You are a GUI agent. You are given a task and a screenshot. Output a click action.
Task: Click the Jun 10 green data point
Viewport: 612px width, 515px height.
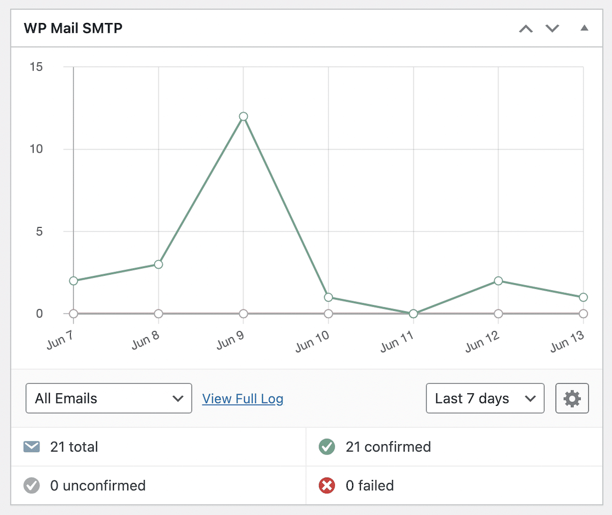pos(328,297)
